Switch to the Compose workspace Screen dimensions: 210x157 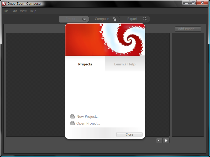[x=102, y=19]
